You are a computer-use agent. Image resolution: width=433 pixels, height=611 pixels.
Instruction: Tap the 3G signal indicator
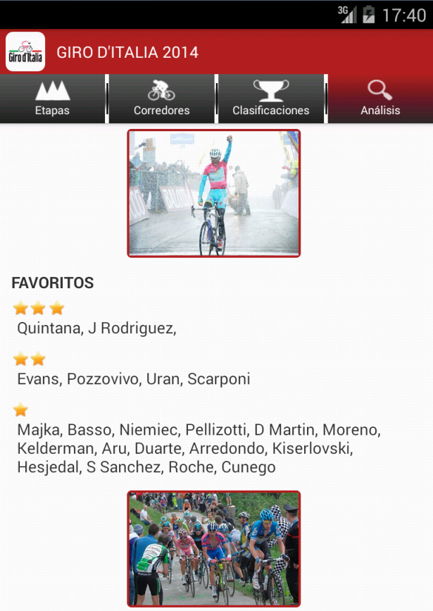(x=347, y=15)
